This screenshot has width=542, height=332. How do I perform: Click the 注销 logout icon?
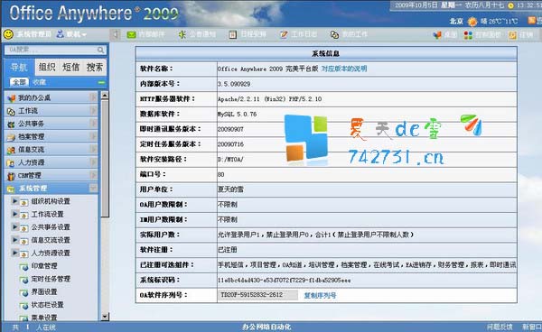[512, 35]
